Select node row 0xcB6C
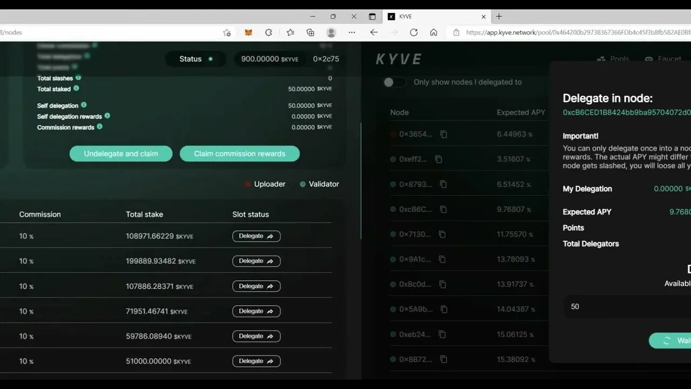Image resolution: width=691 pixels, height=389 pixels. pyautogui.click(x=468, y=209)
